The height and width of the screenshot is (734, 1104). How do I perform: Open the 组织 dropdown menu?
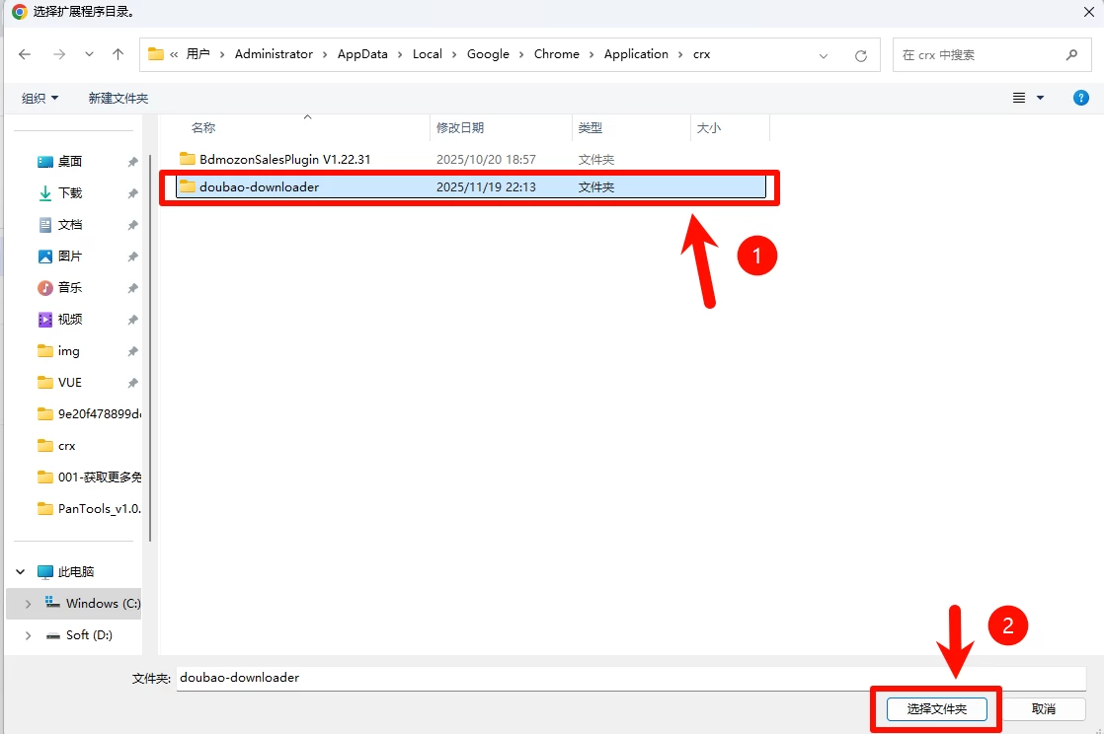39,98
